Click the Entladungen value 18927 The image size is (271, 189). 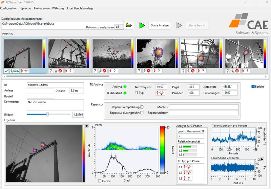[230, 93]
